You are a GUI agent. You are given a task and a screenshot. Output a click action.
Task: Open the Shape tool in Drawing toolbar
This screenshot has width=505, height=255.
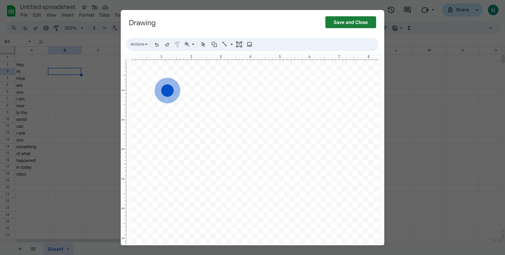[x=214, y=44]
